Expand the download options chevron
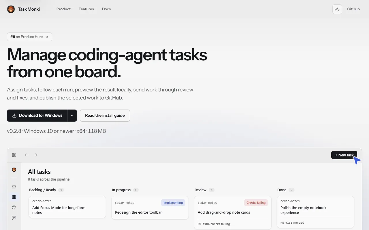This screenshot has width=369, height=230. point(72,116)
